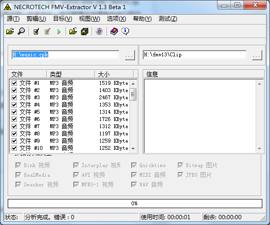The width and height of the screenshot is (270, 225).
Task: Uncheck the 文件 #5 checkbox
Action: tap(14, 112)
